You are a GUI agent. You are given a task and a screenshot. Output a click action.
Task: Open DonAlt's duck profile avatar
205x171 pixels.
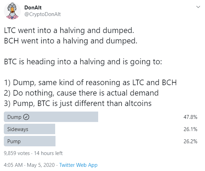pos(12,11)
